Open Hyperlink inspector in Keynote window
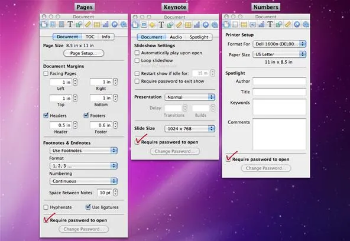Screen dimensions: 350x241 tap(206, 25)
